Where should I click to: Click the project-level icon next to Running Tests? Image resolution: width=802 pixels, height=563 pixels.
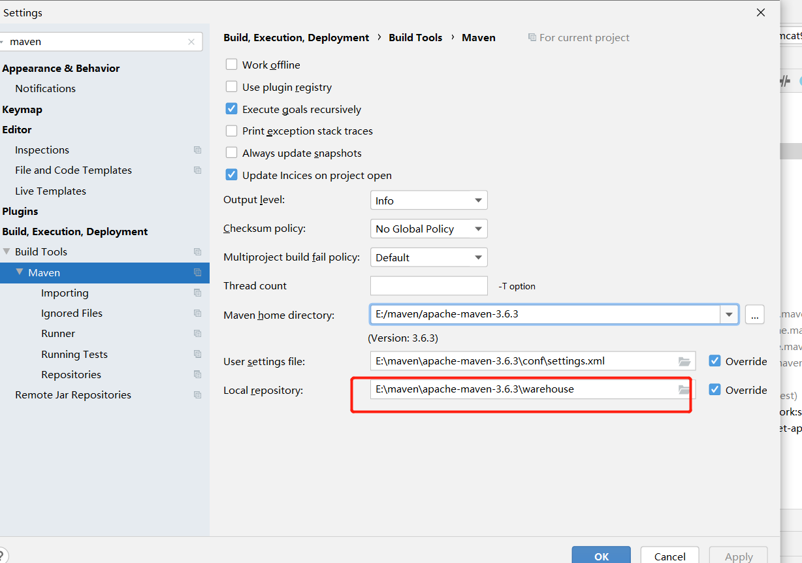[197, 355]
